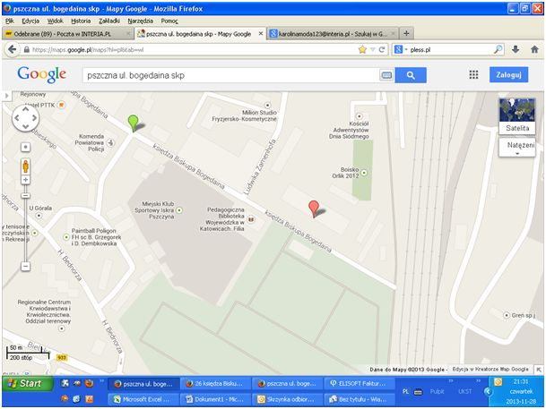The height and width of the screenshot is (409, 546).
Task: Click the Boisko Orlik 2012 marker
Action: (364, 173)
